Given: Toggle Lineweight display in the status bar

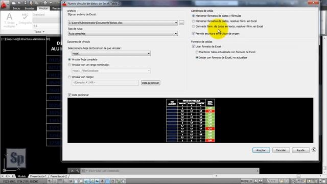Looking at the screenshot, I should (x=102, y=181).
